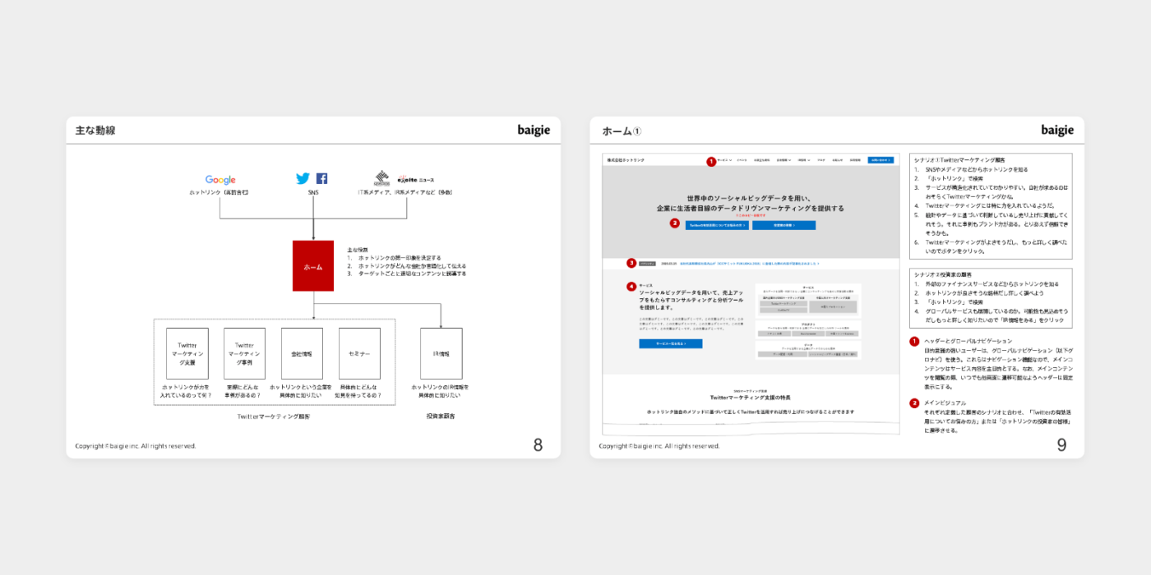Screen dimensions: 1151x575
Task: Select the red ホーム box in the flowchart
Action: pos(313,265)
